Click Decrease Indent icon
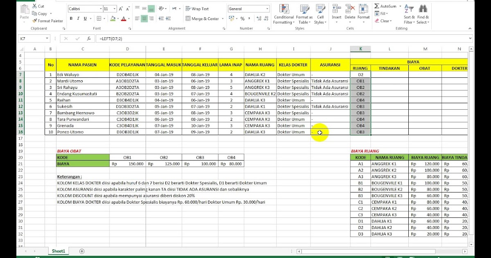The width and height of the screenshot is (491, 258). [x=161, y=18]
